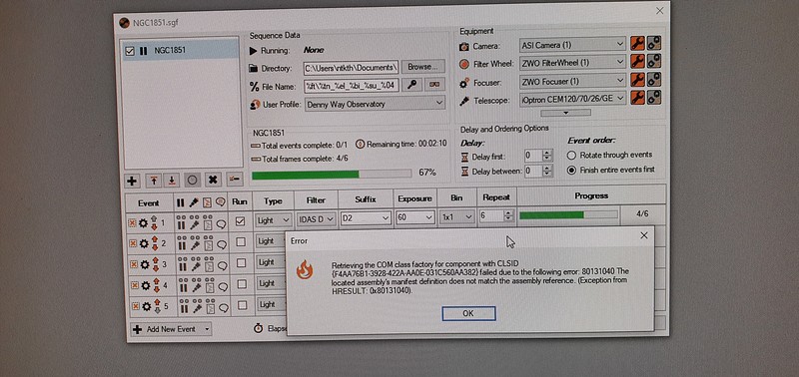
Task: Open the Filter Wheel dropdown
Action: tap(572, 63)
